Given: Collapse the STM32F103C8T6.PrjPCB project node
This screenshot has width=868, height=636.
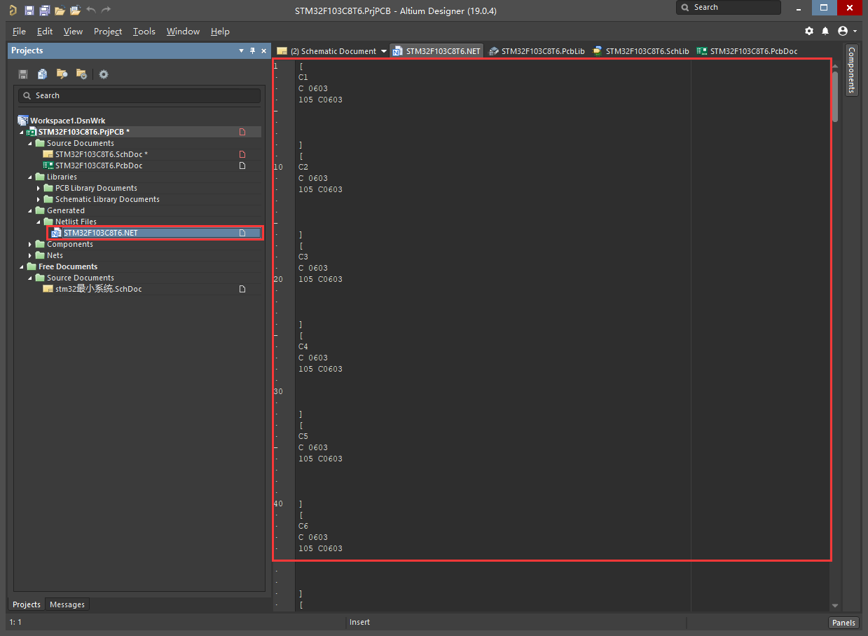Looking at the screenshot, I should [22, 132].
